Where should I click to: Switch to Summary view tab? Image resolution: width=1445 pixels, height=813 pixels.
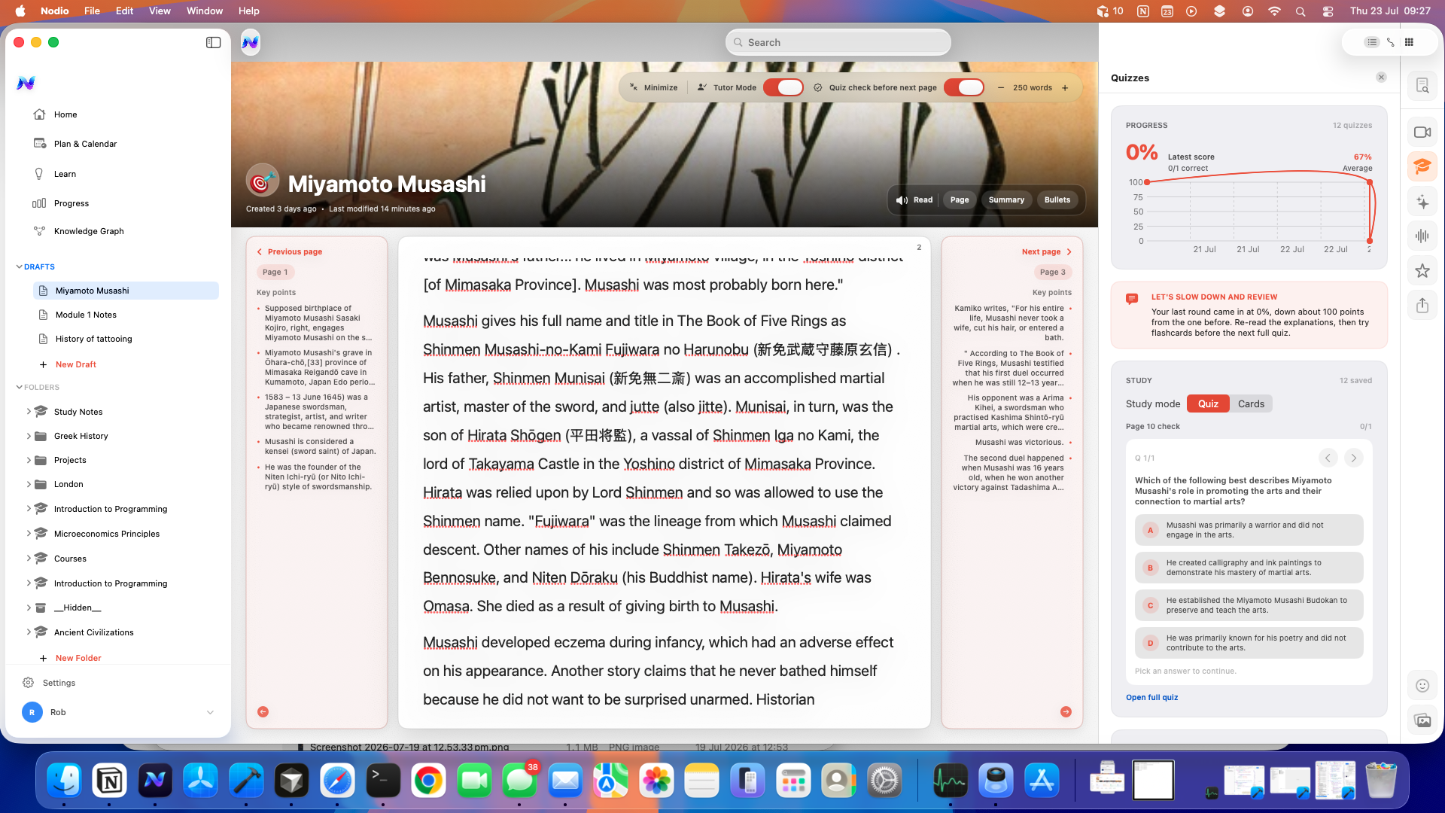click(x=1006, y=200)
